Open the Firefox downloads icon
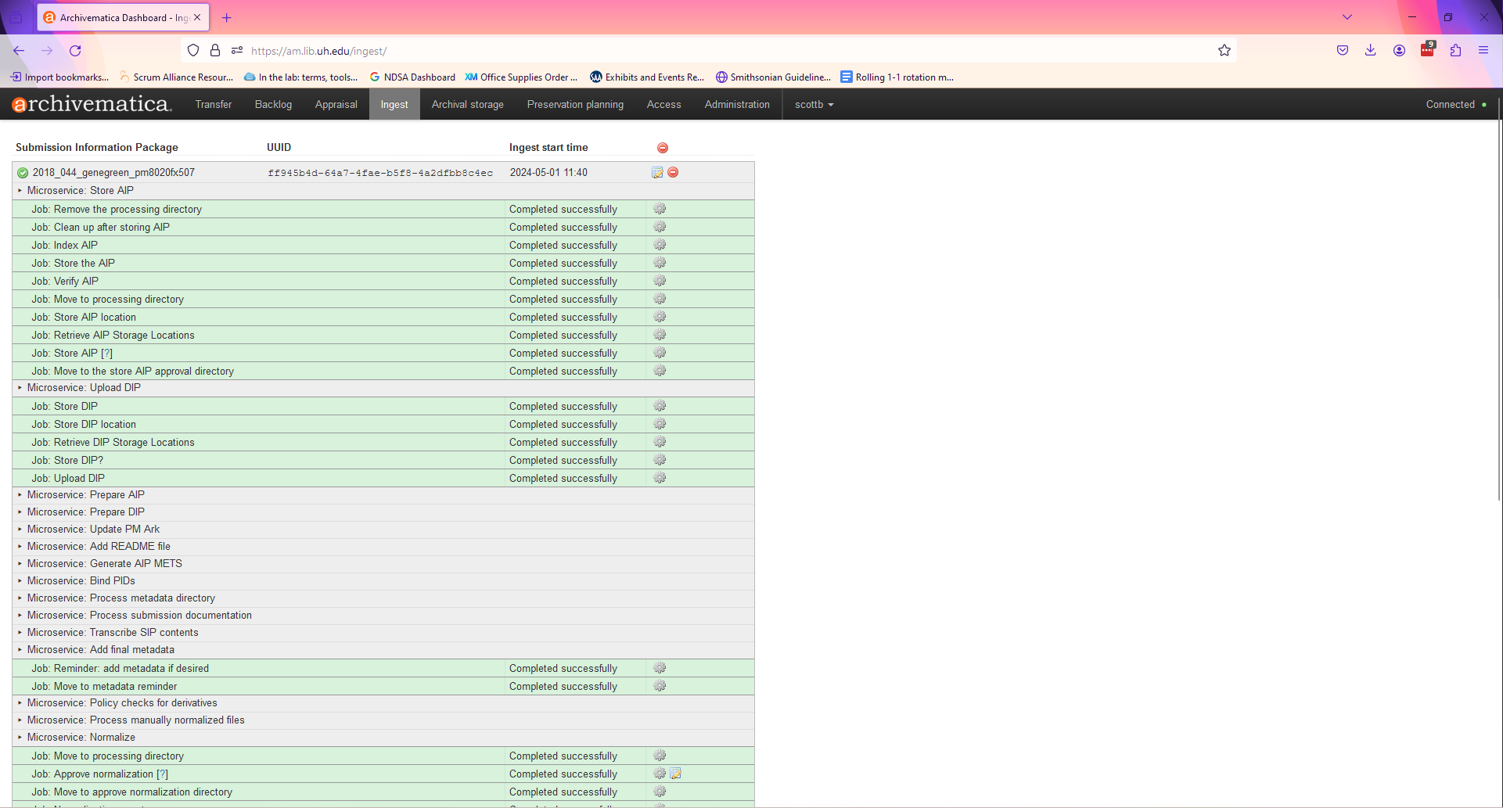This screenshot has width=1503, height=808. (x=1370, y=51)
